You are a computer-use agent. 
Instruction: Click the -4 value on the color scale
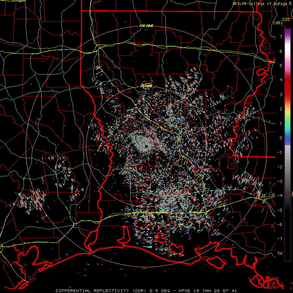coord(280,196)
